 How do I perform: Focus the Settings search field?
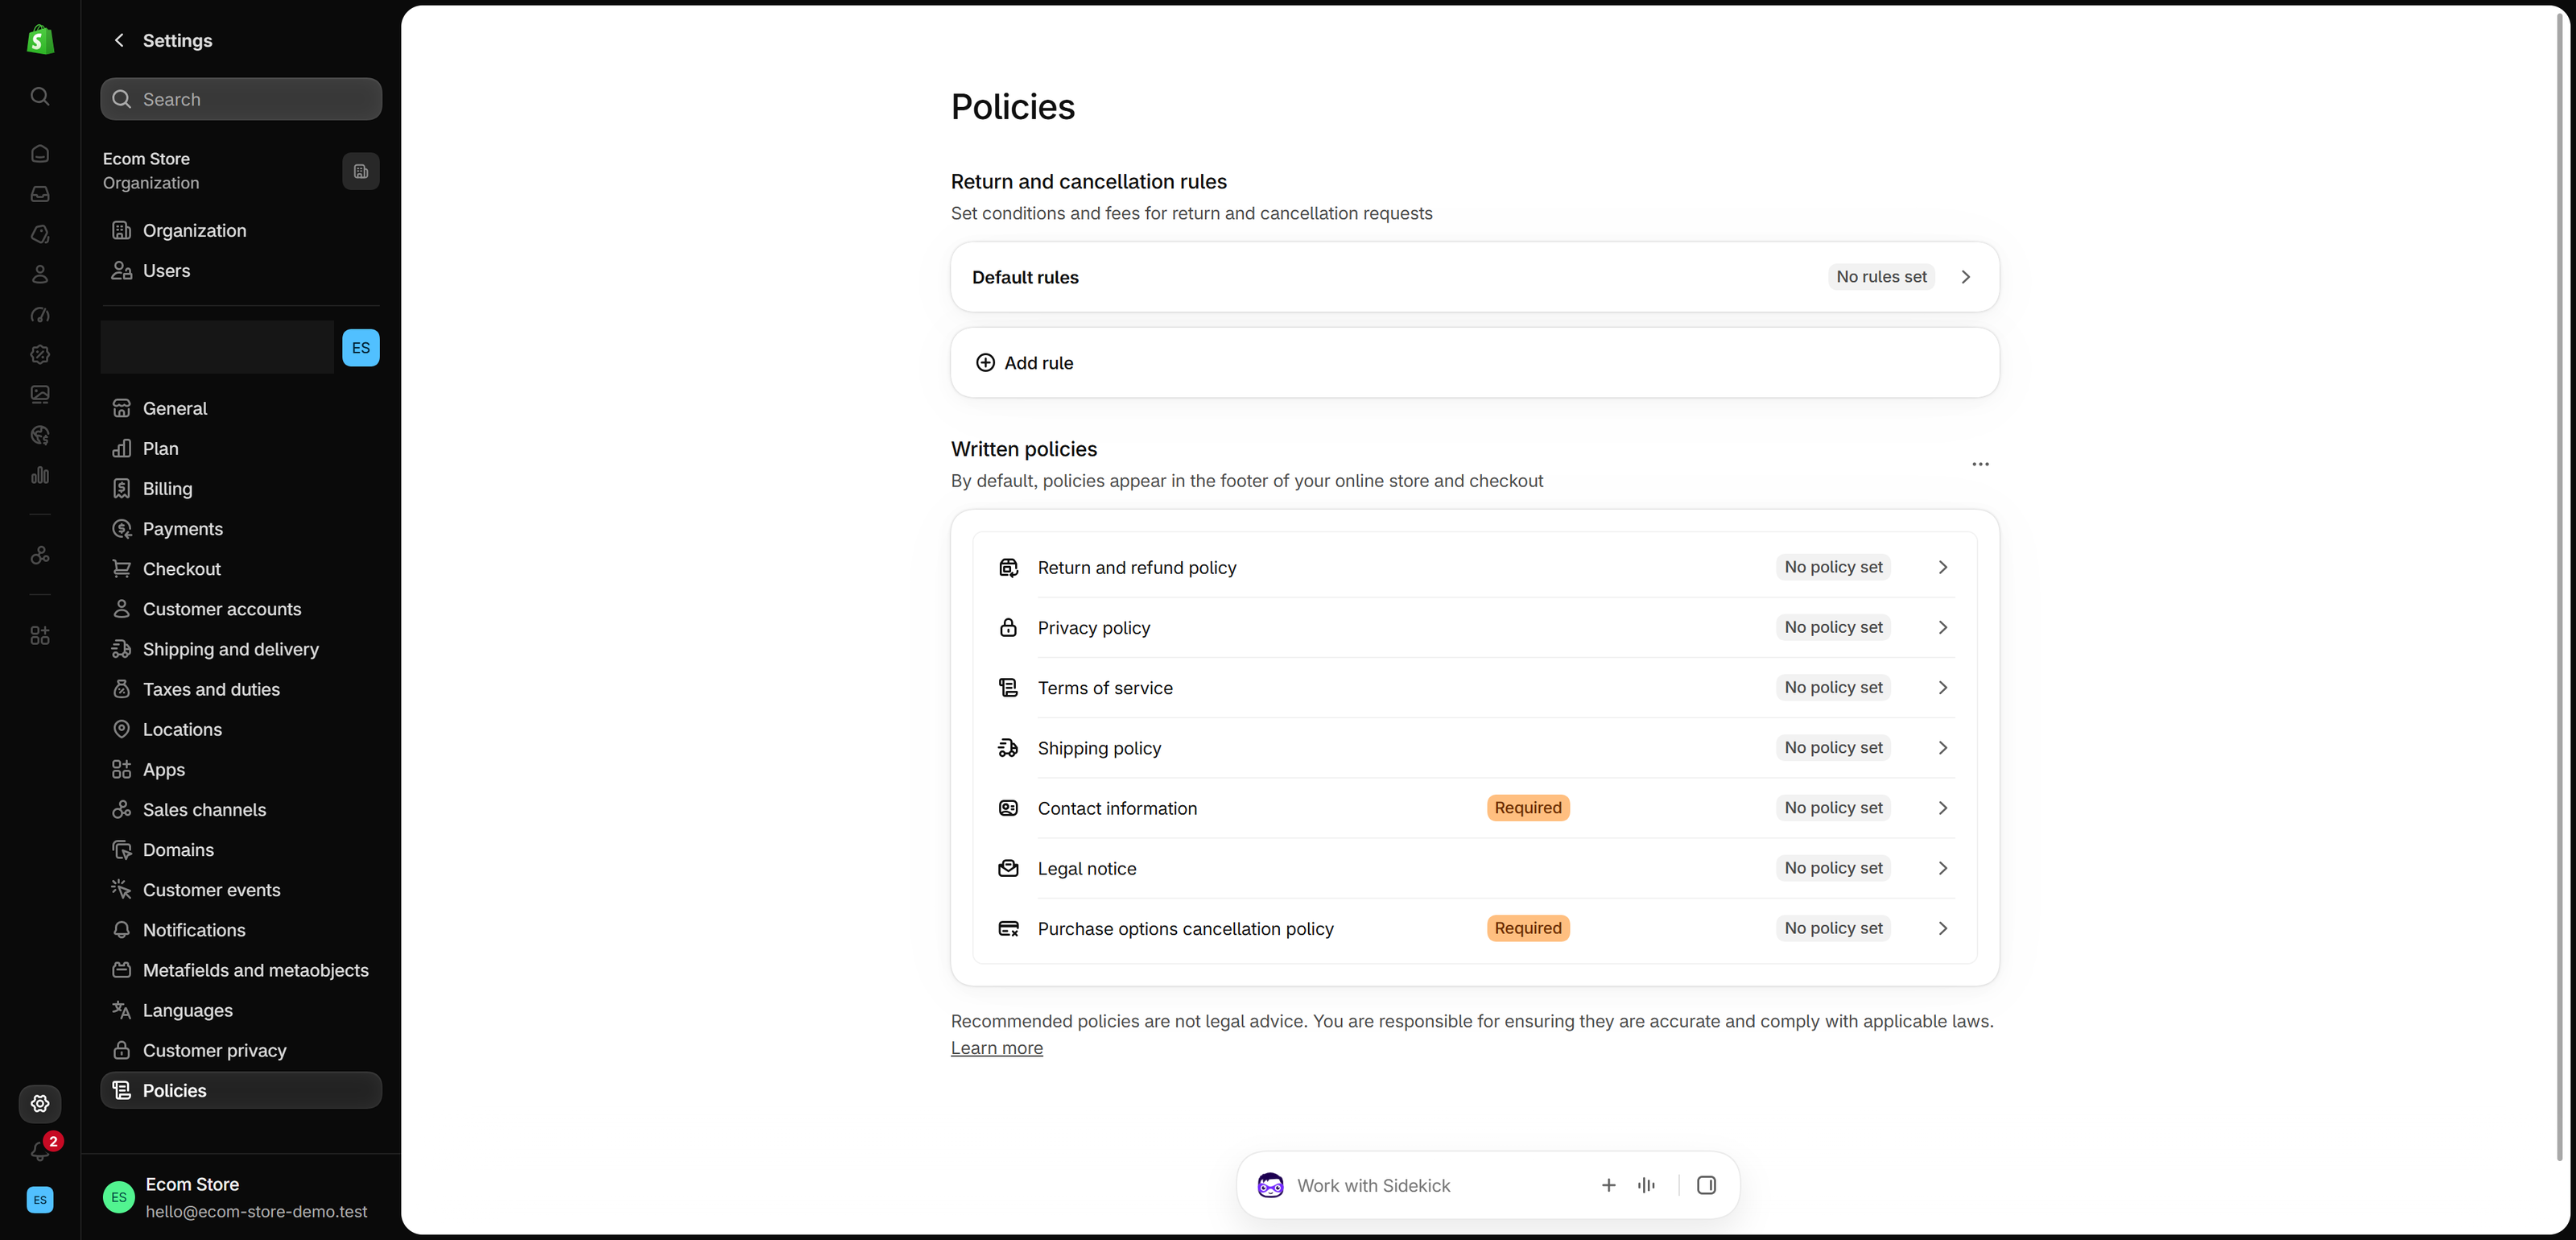pos(241,99)
